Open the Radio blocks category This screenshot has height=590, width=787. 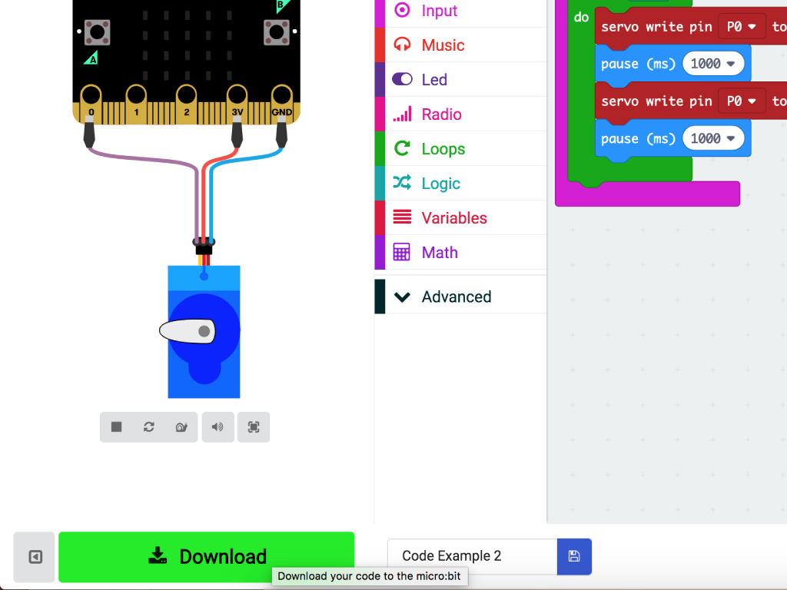click(461, 114)
